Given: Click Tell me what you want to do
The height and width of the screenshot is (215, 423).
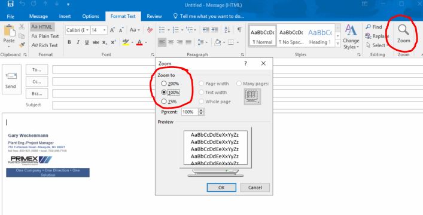Looking at the screenshot, I should (x=209, y=17).
